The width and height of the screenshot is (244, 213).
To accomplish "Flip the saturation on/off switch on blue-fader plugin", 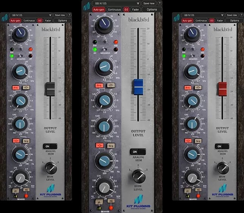I will 105,50.
